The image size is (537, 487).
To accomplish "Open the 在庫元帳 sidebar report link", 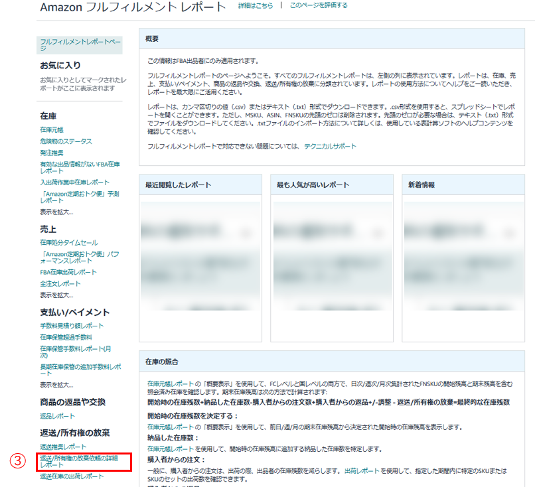I will 52,129.
